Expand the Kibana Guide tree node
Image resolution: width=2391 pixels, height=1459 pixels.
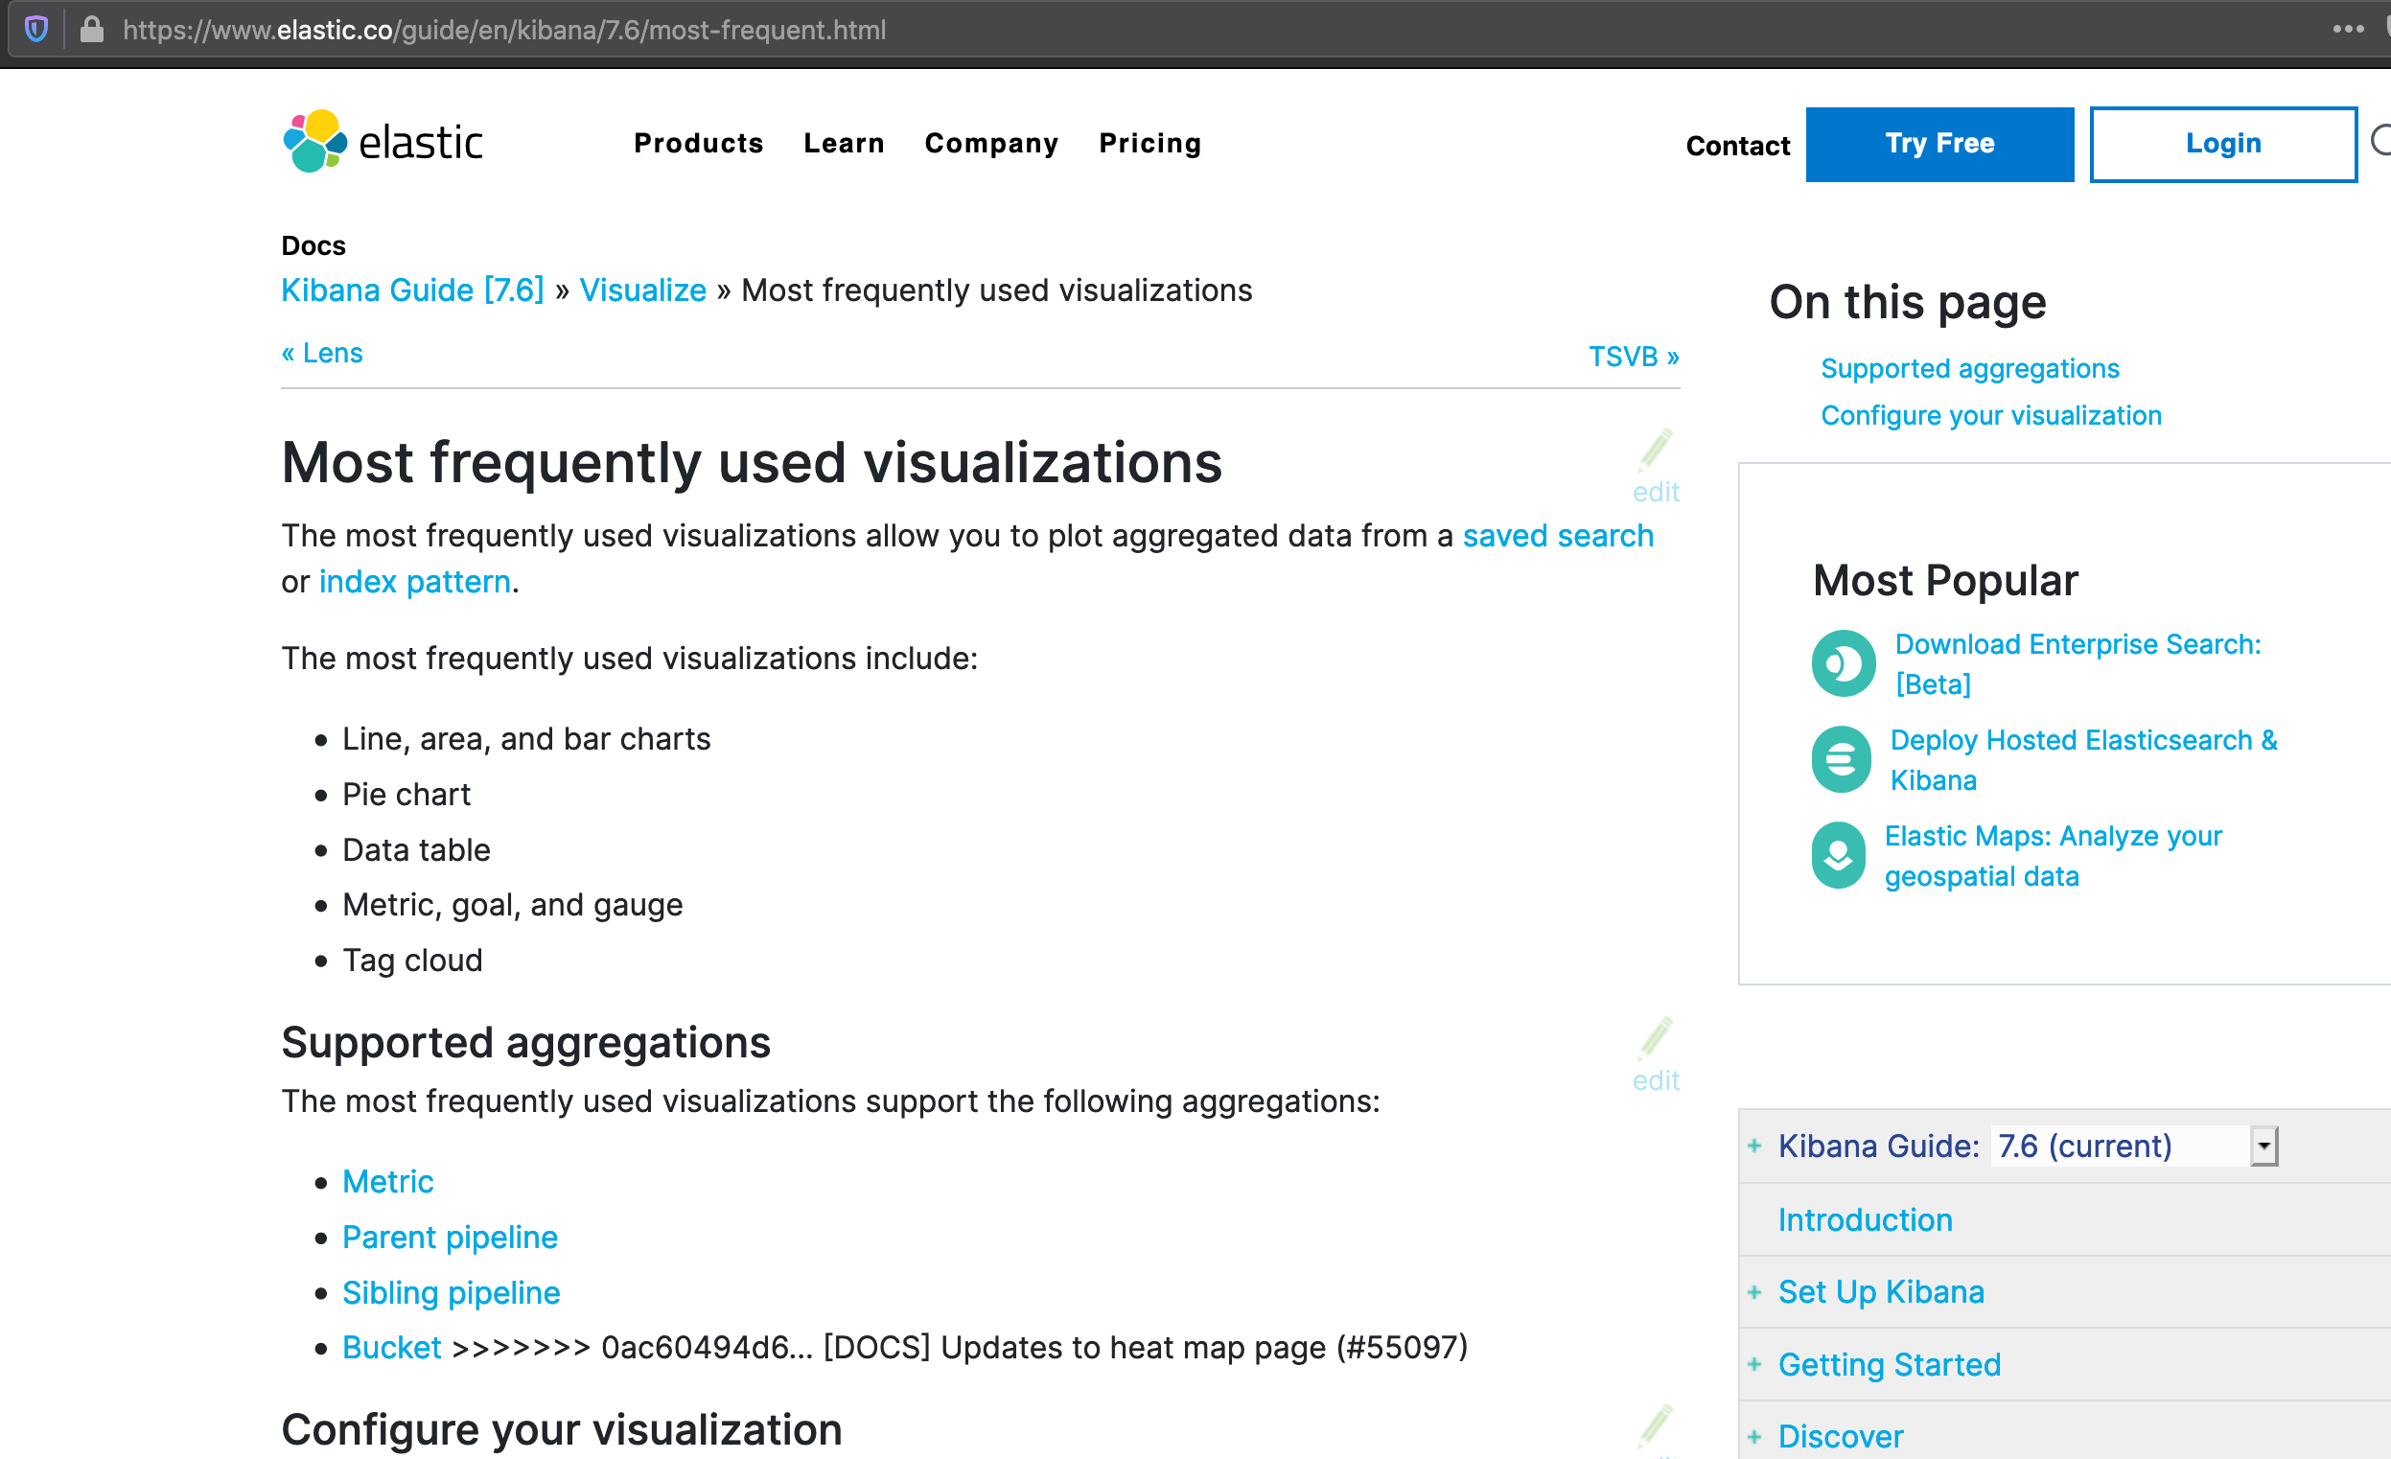[1754, 1146]
